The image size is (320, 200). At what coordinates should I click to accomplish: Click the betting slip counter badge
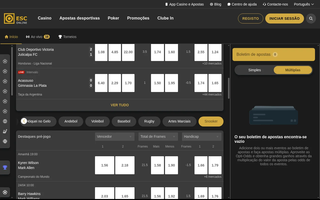pyautogui.click(x=275, y=54)
